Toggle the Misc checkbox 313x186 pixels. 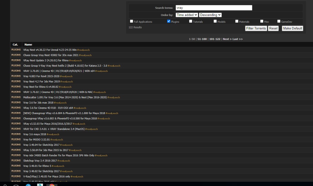click(262, 21)
